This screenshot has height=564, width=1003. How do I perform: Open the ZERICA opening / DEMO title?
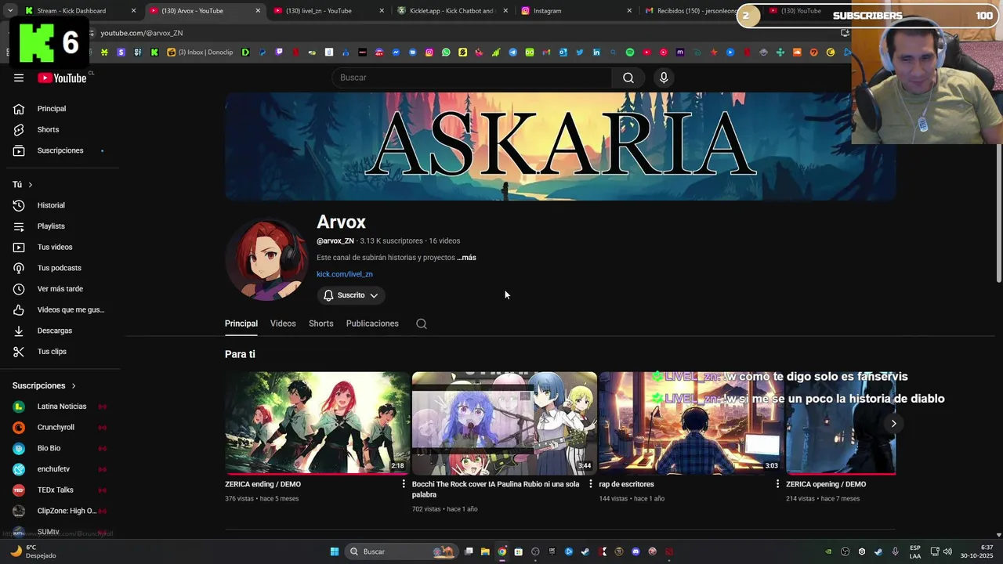(826, 484)
